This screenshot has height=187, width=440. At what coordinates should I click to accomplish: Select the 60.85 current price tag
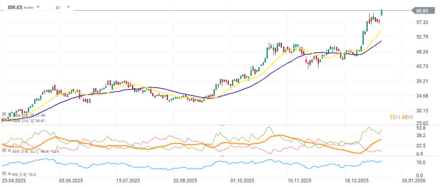[x=422, y=11]
